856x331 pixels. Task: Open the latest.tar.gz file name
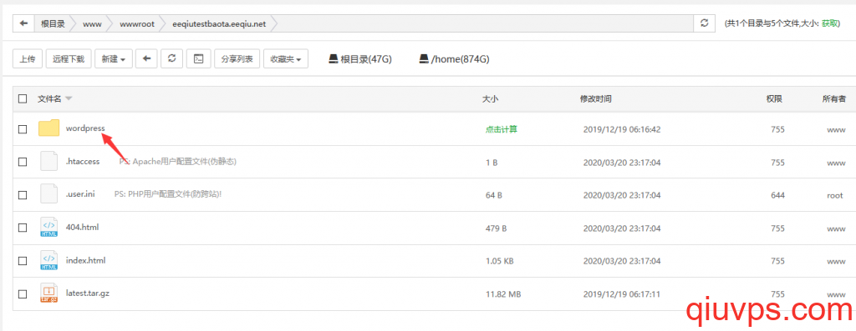tap(87, 293)
